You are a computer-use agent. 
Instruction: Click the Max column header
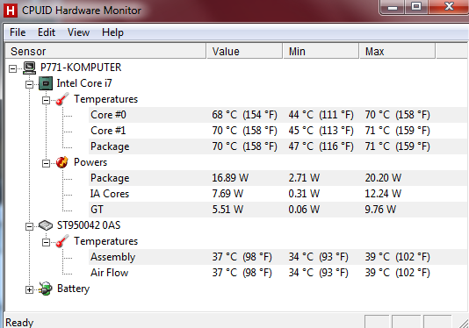tap(398, 52)
